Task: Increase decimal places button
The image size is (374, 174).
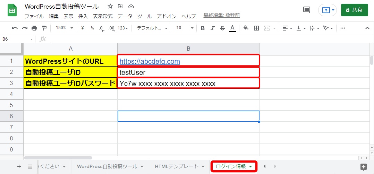Action: coord(111,28)
